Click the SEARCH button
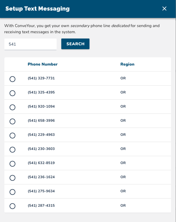Viewport: 176px width, 222px height. tap(75, 44)
